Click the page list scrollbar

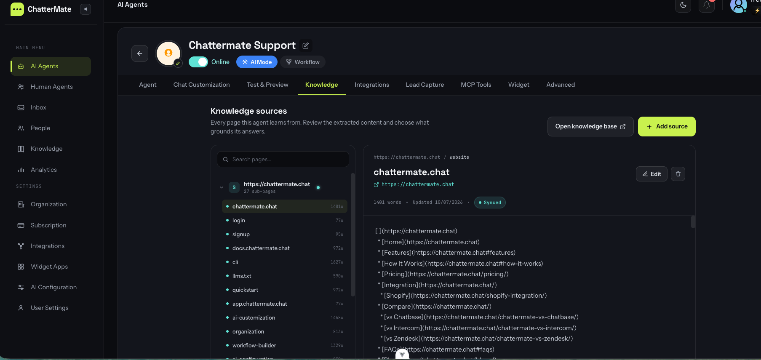[x=353, y=235]
